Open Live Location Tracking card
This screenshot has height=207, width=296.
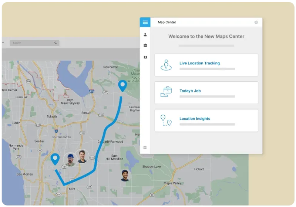(206, 65)
